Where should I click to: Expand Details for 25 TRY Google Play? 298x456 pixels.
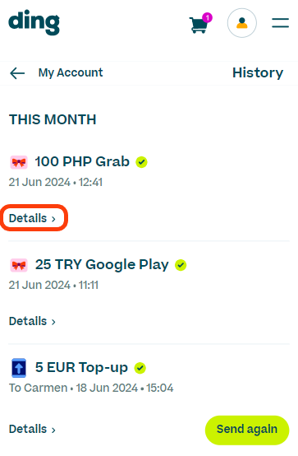(32, 321)
